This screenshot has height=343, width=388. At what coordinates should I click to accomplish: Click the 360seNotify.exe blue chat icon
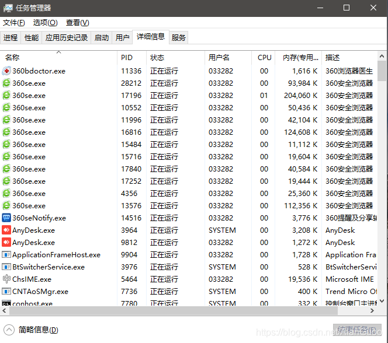tap(6, 218)
